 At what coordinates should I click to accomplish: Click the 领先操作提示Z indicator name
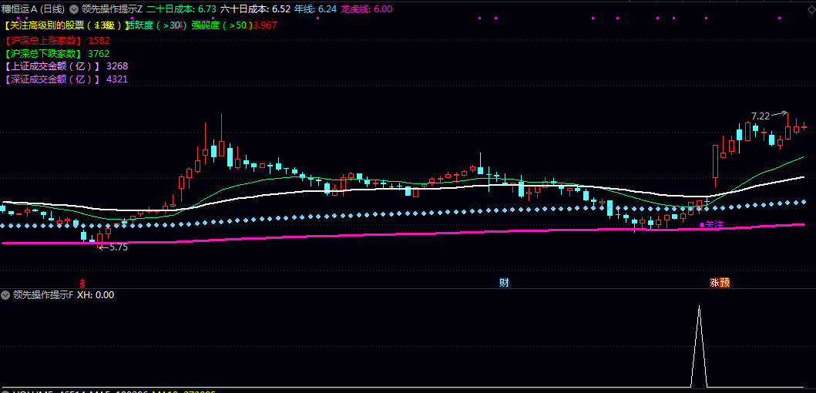coord(112,8)
